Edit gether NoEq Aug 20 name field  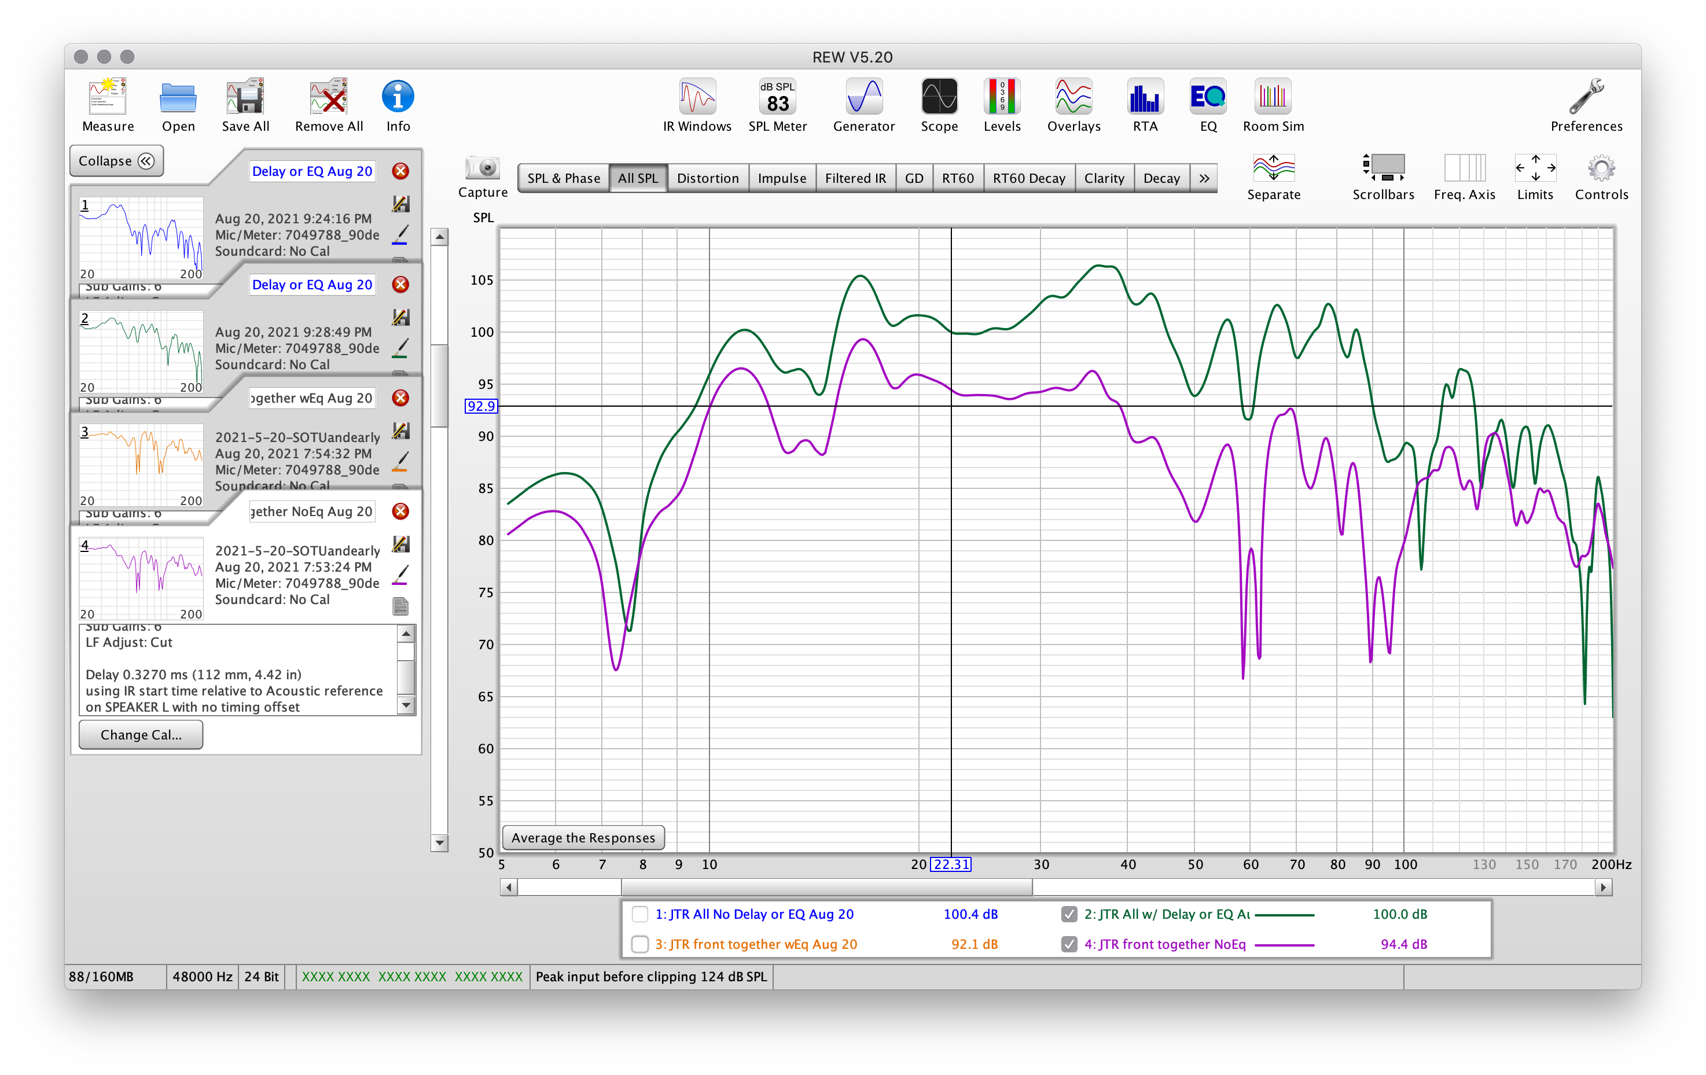(x=312, y=511)
